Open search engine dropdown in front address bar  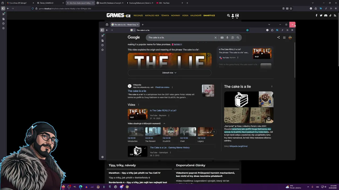pos(133,30)
